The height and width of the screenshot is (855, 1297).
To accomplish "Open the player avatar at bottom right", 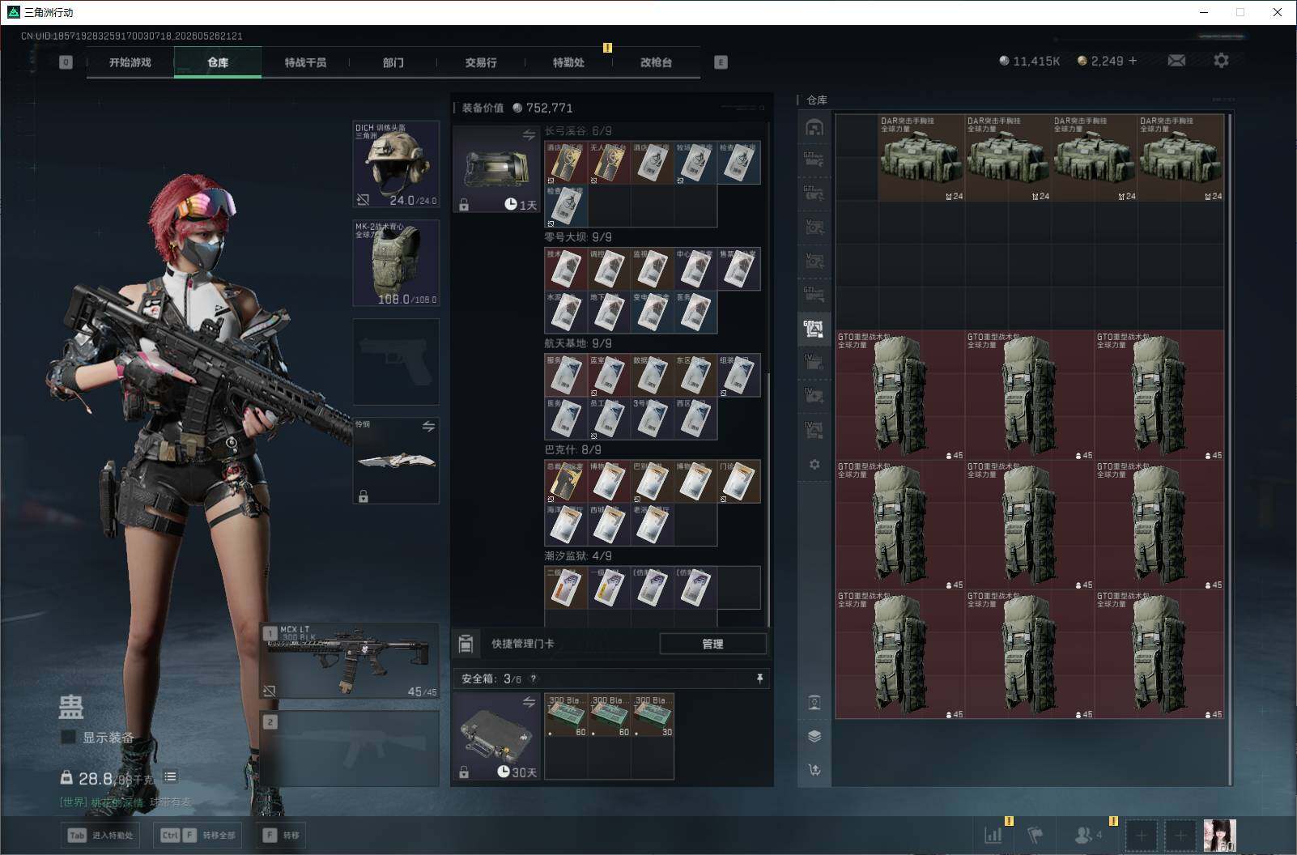I will [1219, 836].
